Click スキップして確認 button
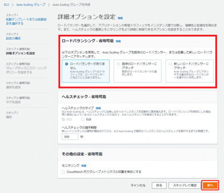The width and height of the screenshot is (224, 193). [x=184, y=185]
